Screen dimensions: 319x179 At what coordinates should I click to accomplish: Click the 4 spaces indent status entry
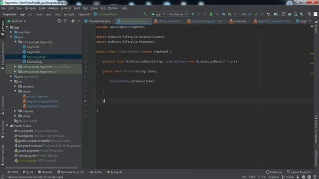tap(274, 177)
